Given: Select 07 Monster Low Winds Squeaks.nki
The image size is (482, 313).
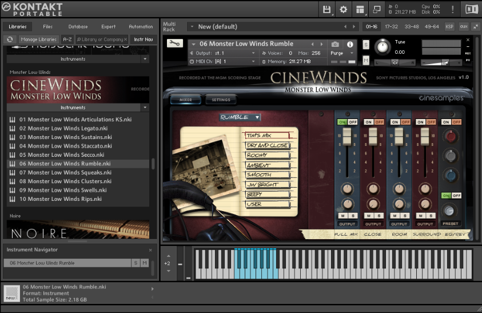Looking at the screenshot, I should (78, 173).
